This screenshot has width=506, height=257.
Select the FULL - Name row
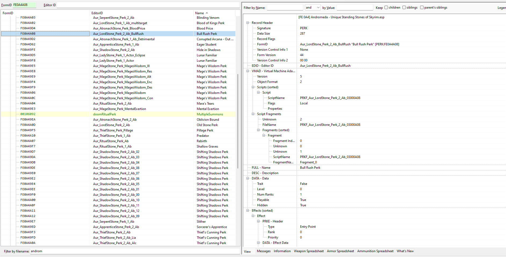coord(374,168)
